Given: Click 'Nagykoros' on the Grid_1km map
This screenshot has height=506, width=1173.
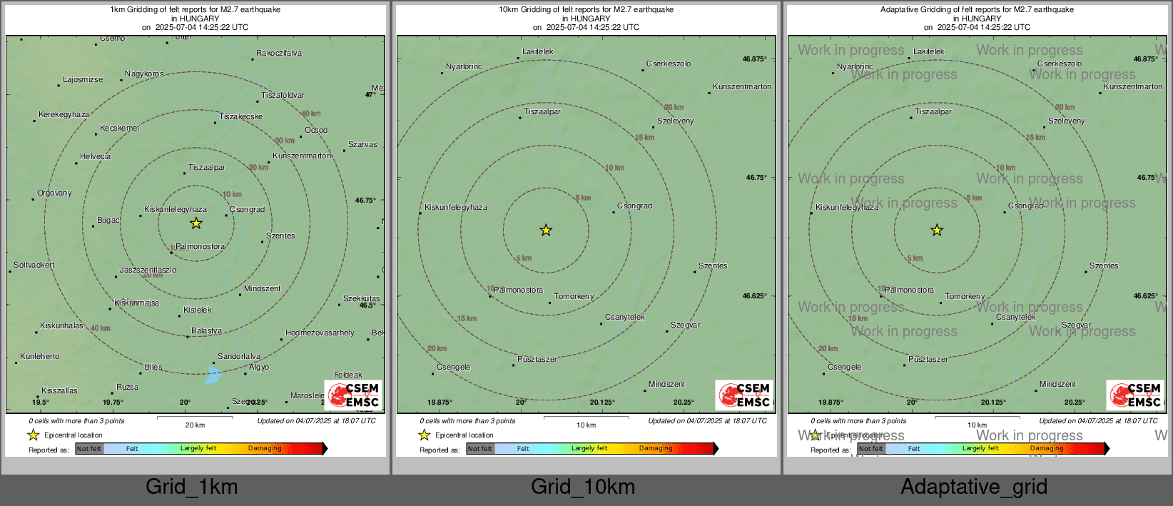Looking at the screenshot, I should click(x=144, y=74).
